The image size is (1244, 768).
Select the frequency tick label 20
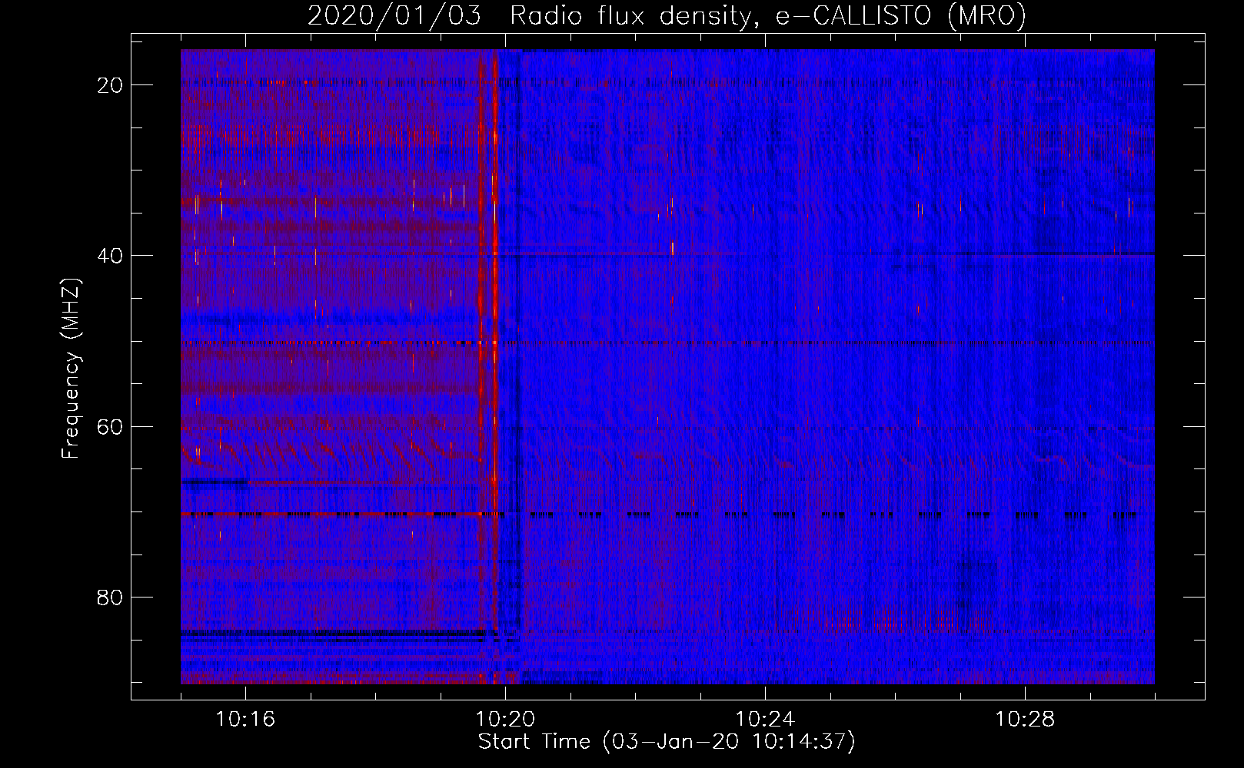[x=110, y=85]
